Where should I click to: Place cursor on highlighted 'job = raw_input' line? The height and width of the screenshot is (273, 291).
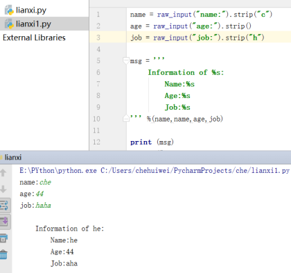[197, 38]
